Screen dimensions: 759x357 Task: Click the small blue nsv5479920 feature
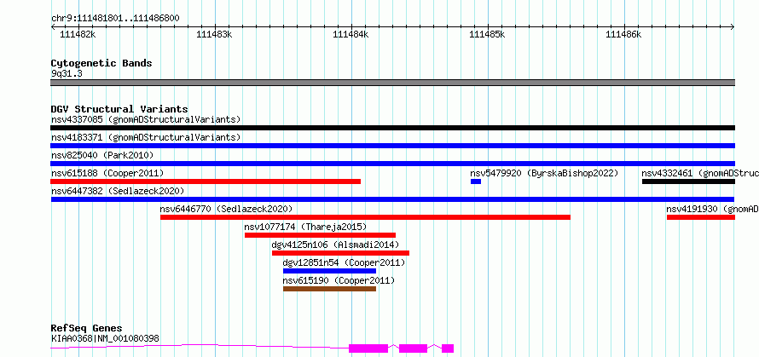click(x=476, y=181)
